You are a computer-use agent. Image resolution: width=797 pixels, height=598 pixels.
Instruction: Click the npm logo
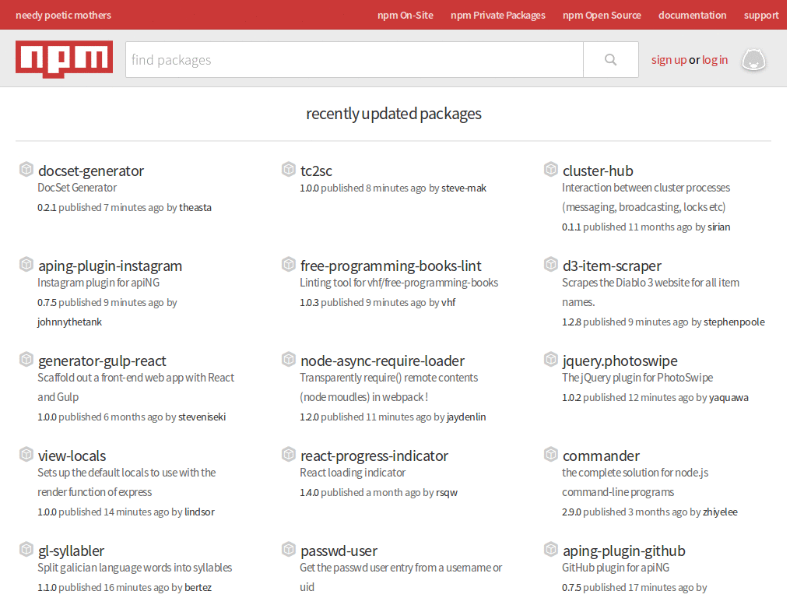pyautogui.click(x=64, y=59)
